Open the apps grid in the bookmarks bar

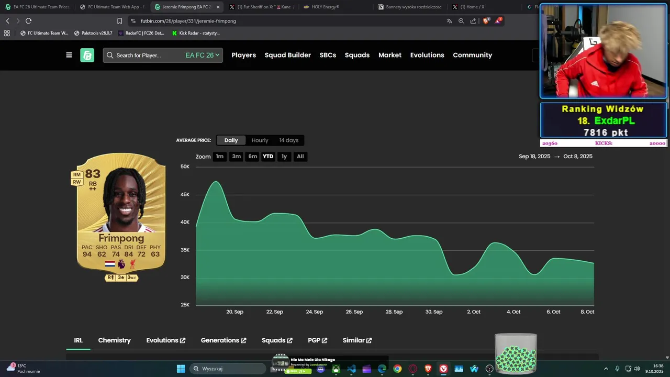tap(7, 33)
